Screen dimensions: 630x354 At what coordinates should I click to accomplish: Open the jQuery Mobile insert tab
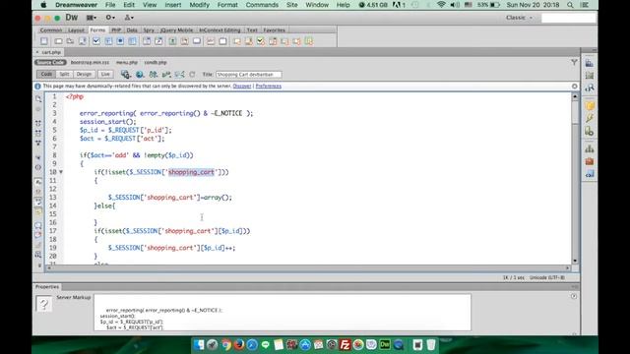coord(177,30)
